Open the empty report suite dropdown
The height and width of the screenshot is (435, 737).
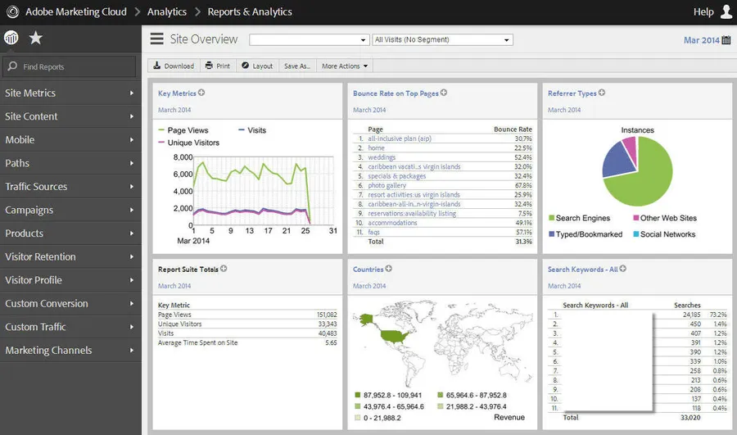[310, 40]
